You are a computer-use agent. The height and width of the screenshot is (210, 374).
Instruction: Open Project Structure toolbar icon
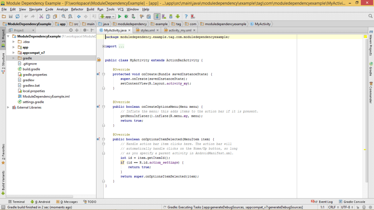tap(149, 16)
